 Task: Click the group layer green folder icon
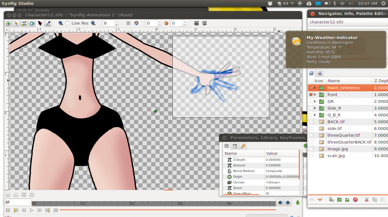tap(339, 200)
